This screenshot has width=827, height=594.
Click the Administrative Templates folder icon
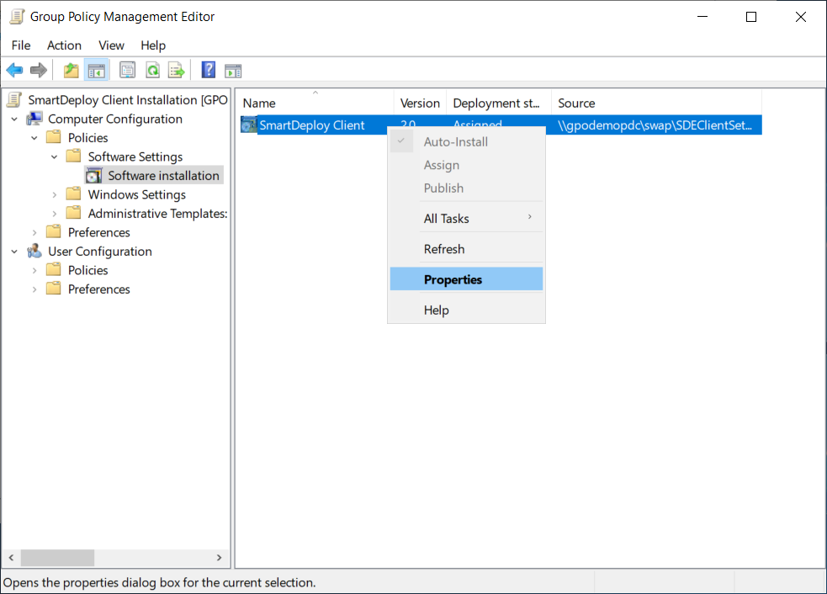pos(74,213)
